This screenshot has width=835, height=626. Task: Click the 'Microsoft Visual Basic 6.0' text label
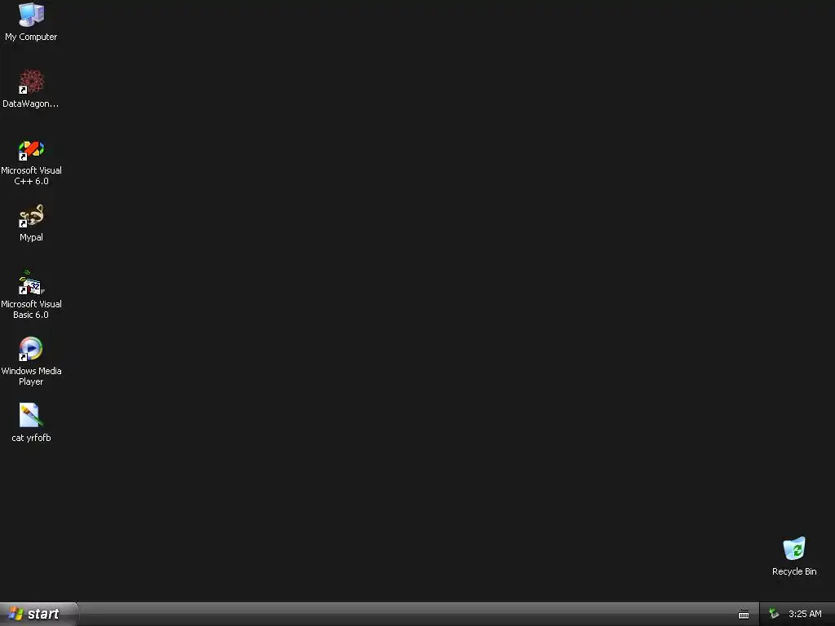(x=31, y=309)
